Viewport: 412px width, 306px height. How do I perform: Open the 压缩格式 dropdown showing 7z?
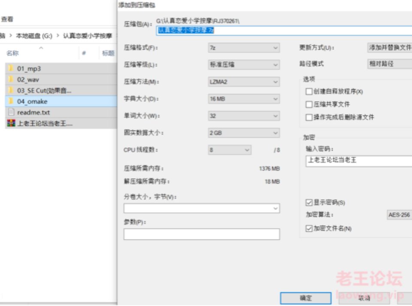[x=244, y=48]
